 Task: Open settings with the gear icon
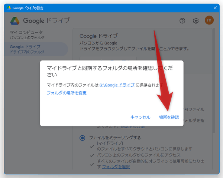[x=196, y=21]
